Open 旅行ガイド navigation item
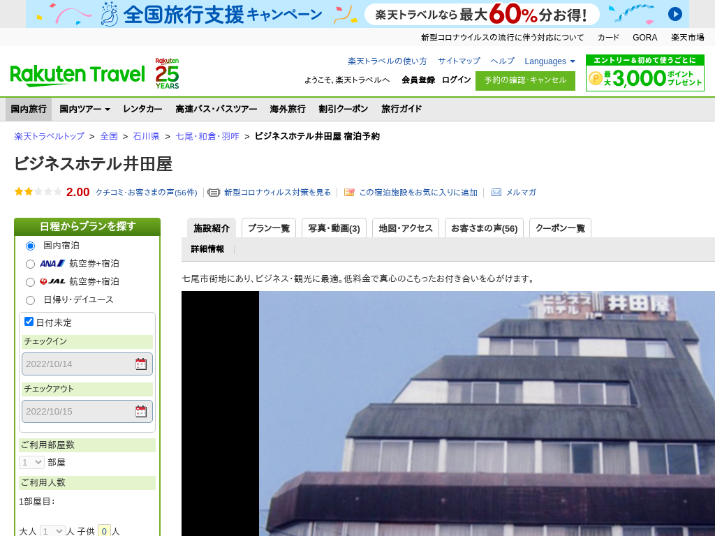Image resolution: width=715 pixels, height=536 pixels. pos(401,109)
